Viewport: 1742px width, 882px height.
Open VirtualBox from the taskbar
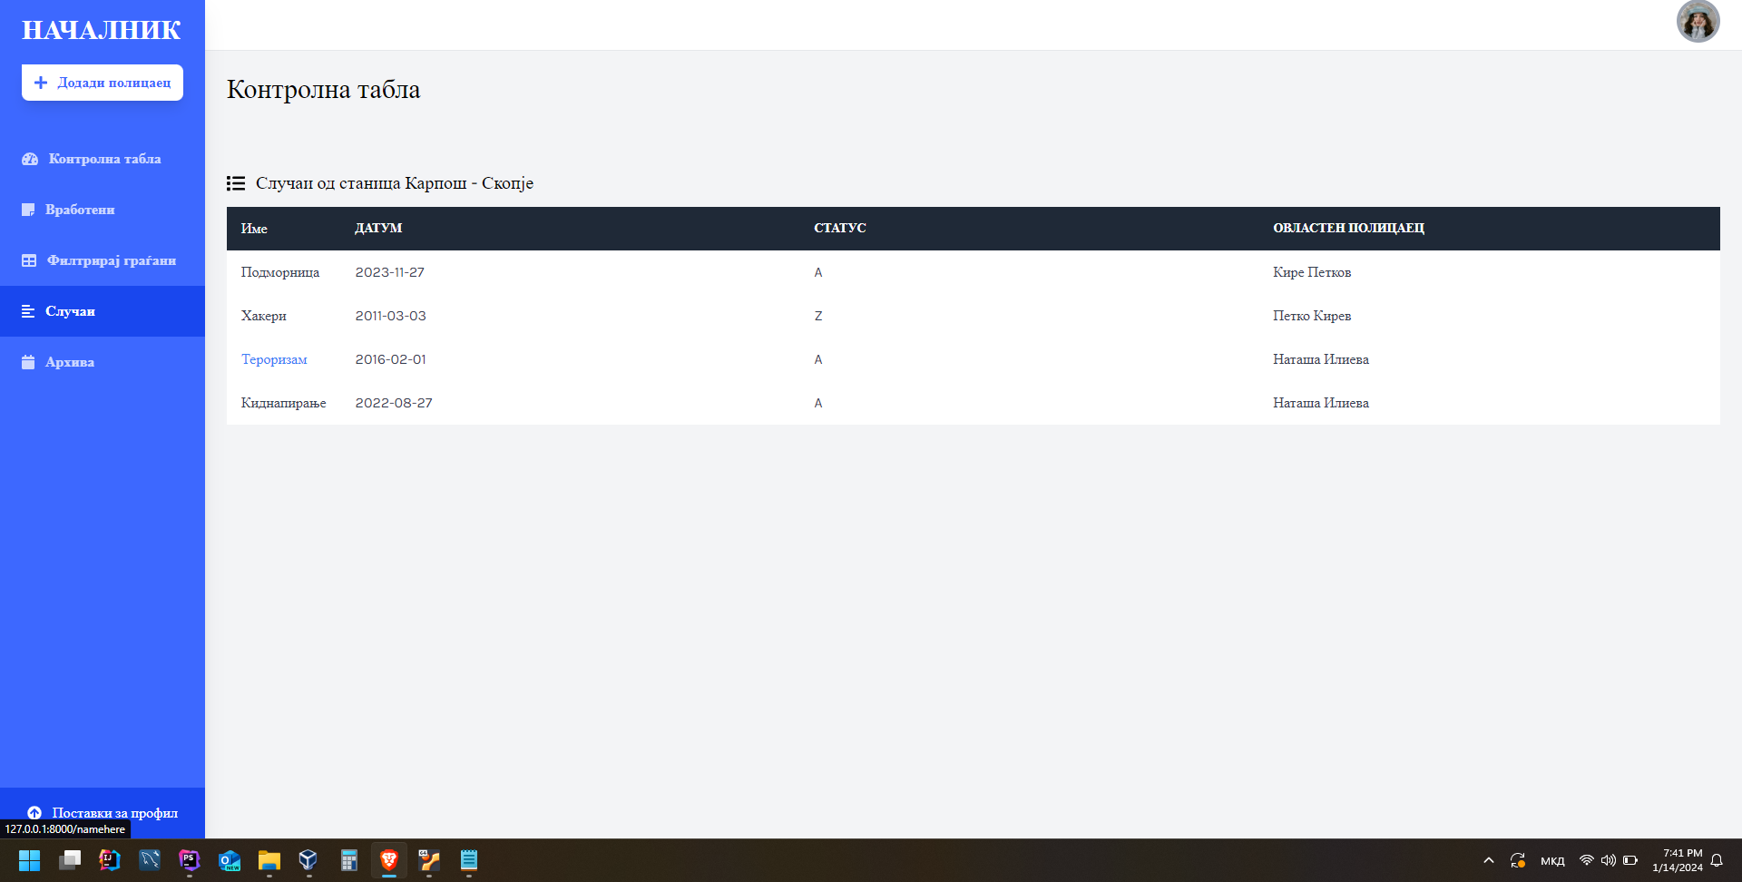308,860
